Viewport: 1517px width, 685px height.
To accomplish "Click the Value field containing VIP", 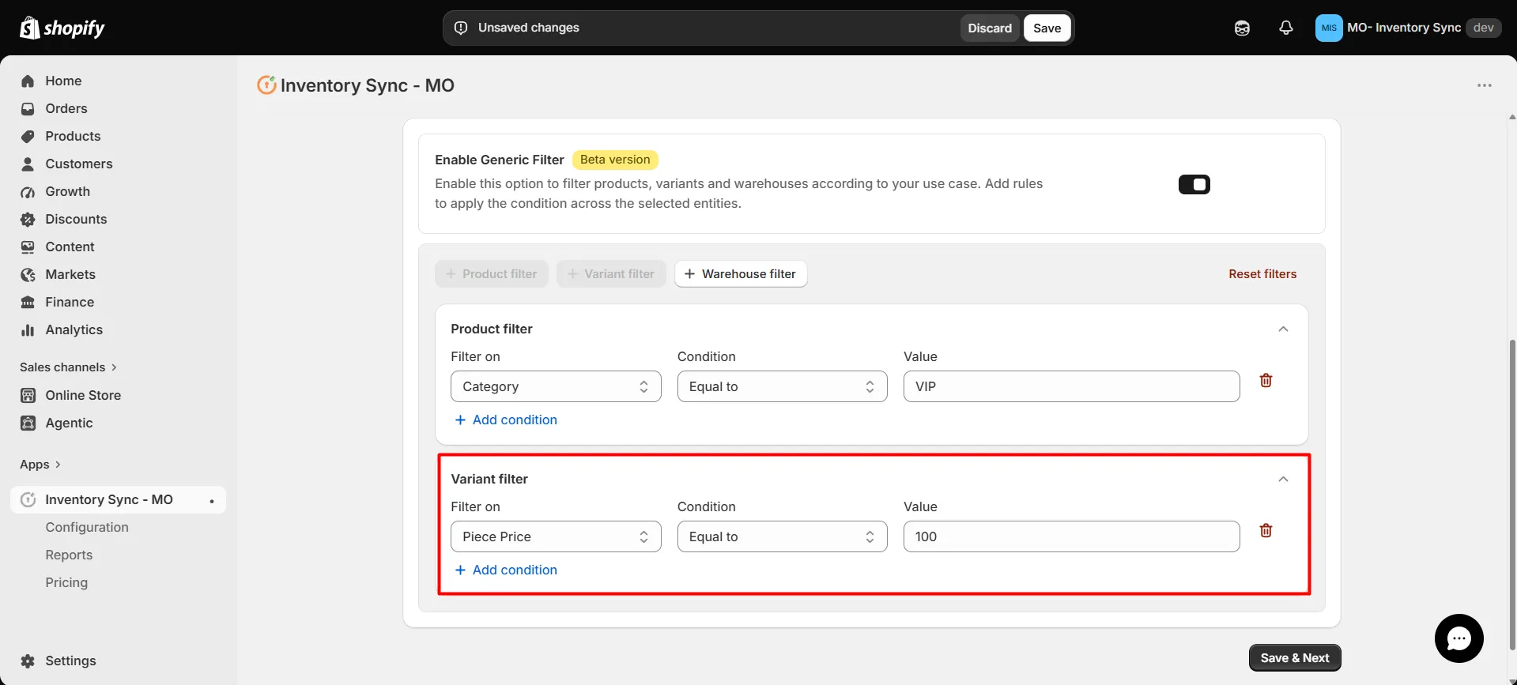I will point(1071,386).
